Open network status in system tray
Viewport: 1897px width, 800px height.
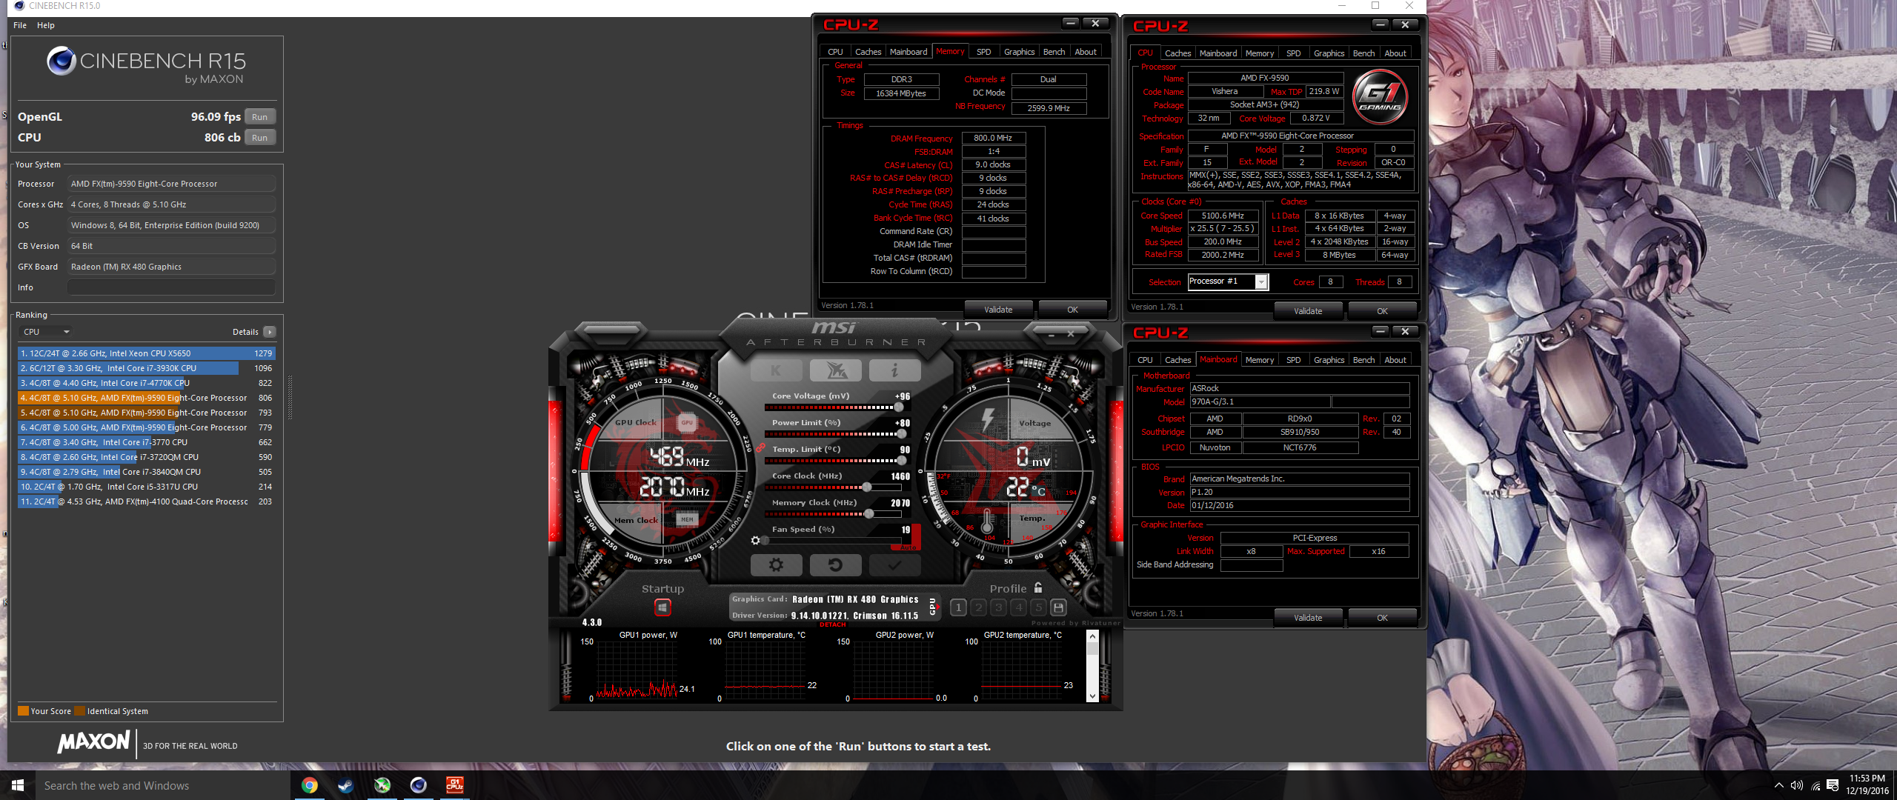tap(1815, 785)
